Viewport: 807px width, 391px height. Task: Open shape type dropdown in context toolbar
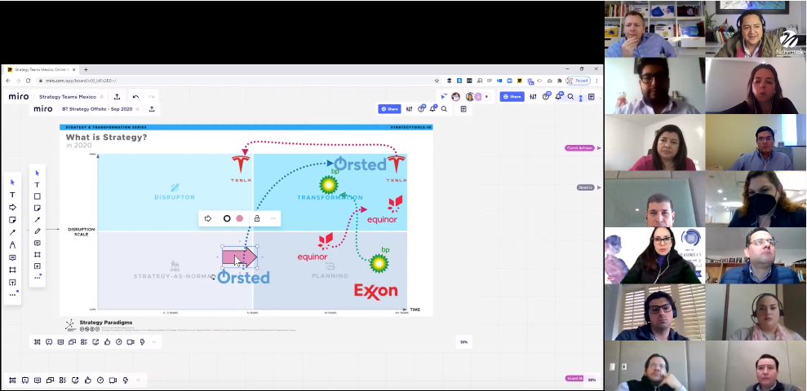coord(208,218)
